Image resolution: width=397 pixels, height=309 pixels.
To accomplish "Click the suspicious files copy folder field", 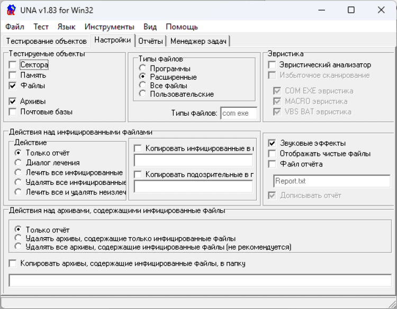I will [x=193, y=186].
